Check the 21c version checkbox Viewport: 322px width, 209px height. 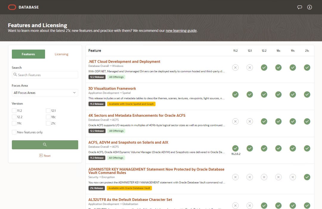pos(48,123)
